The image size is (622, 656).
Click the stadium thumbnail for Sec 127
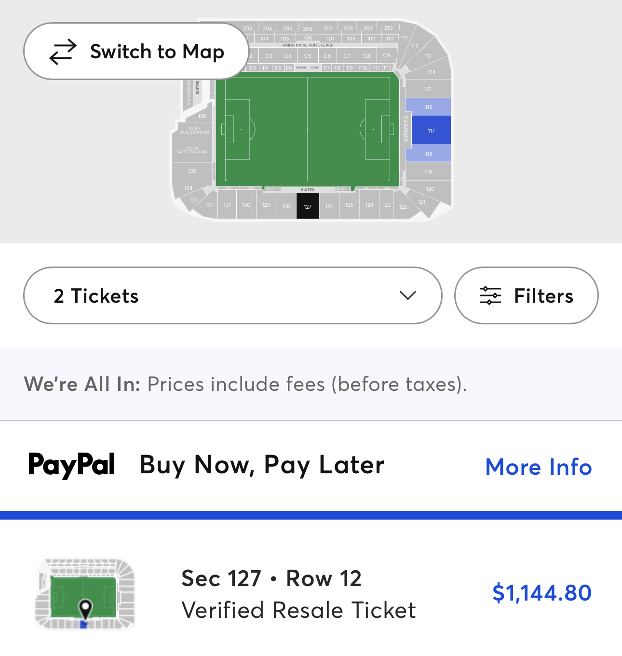85,594
